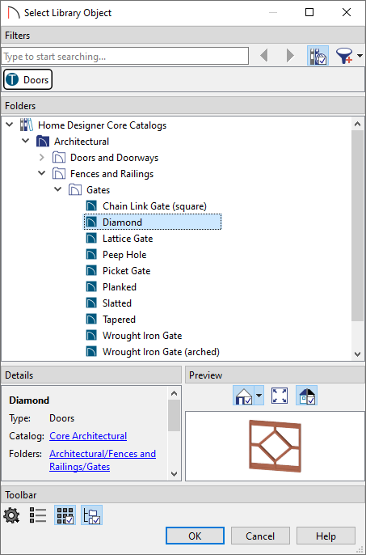Switch to list view icon in Toolbar
Screen dimensions: 366x555
pyautogui.click(x=38, y=515)
